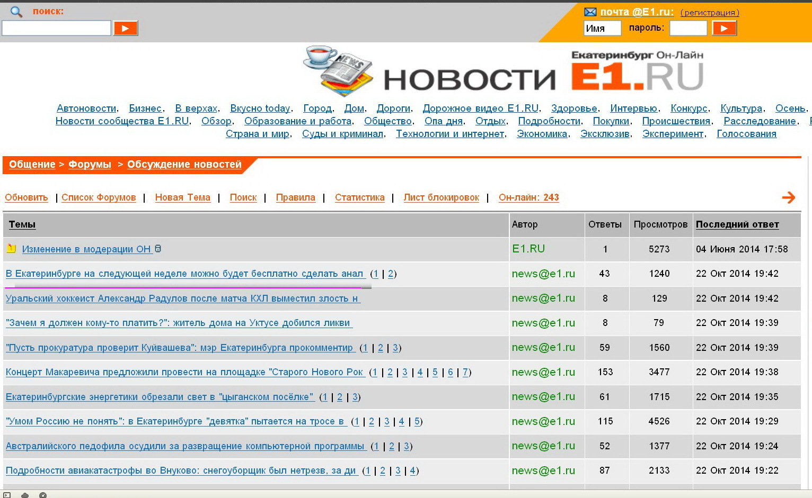Click the регистрация link

(x=709, y=13)
